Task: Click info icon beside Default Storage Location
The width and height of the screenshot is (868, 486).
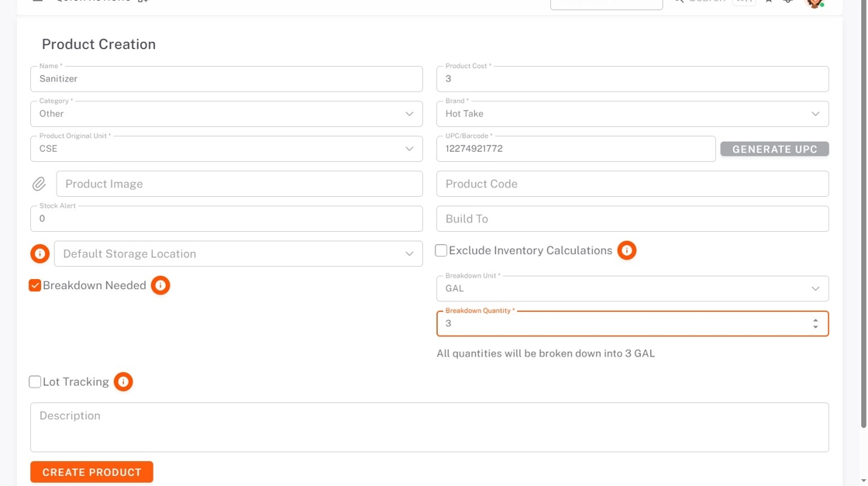Action: [x=40, y=253]
